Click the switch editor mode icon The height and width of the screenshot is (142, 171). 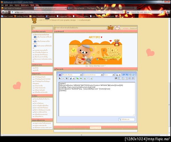coord(133,75)
